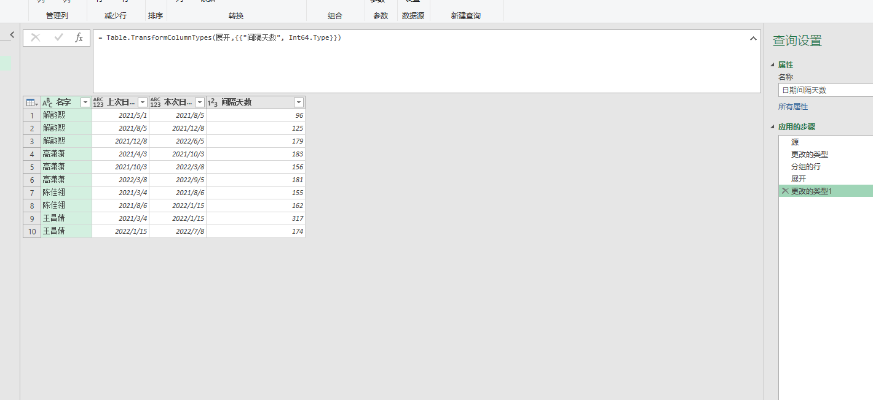
Task: Collapse the queries pane with left arrow
Action: 11,34
